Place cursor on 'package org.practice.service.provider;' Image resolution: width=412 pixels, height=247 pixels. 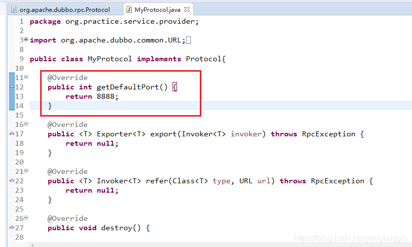tap(114, 21)
